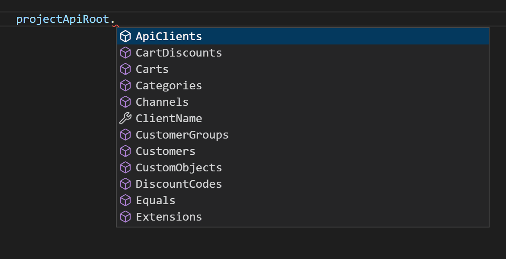This screenshot has width=506, height=259.
Task: Select the Customers completion entry
Action: click(166, 151)
